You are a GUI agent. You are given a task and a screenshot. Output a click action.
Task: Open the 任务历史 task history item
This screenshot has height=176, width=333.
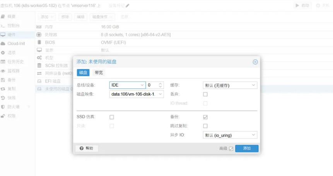(x=15, y=62)
